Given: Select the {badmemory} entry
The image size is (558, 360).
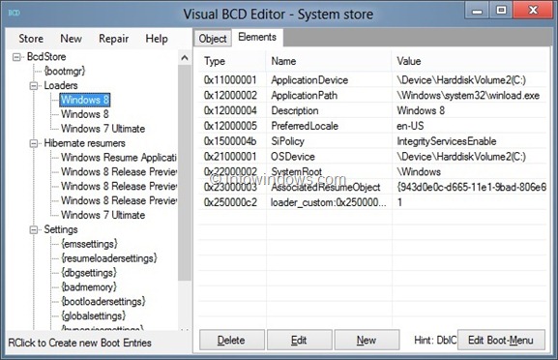Looking at the screenshot, I should (89, 287).
